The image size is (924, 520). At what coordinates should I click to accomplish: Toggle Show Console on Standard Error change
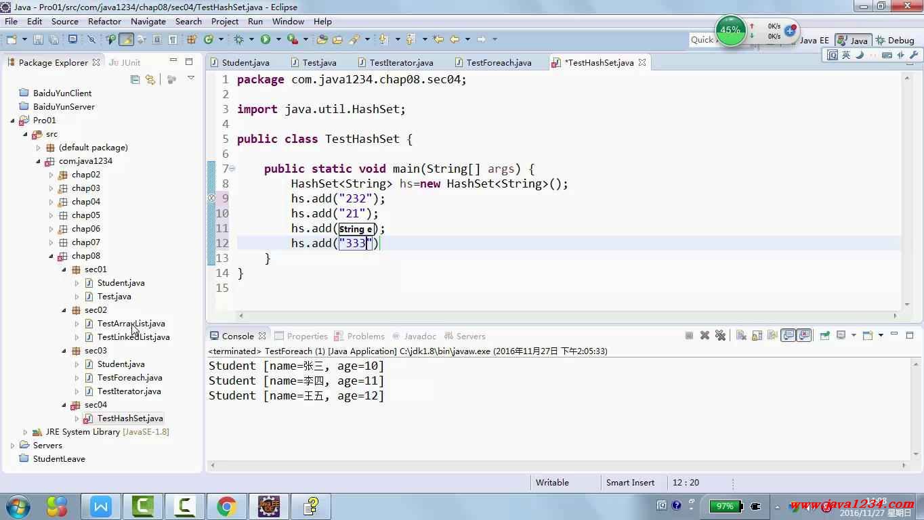[x=803, y=335]
